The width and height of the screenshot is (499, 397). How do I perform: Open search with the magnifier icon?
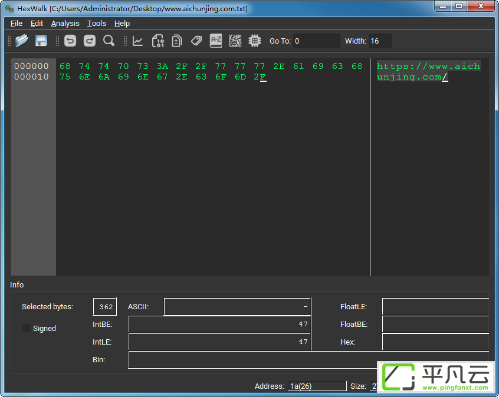(109, 41)
